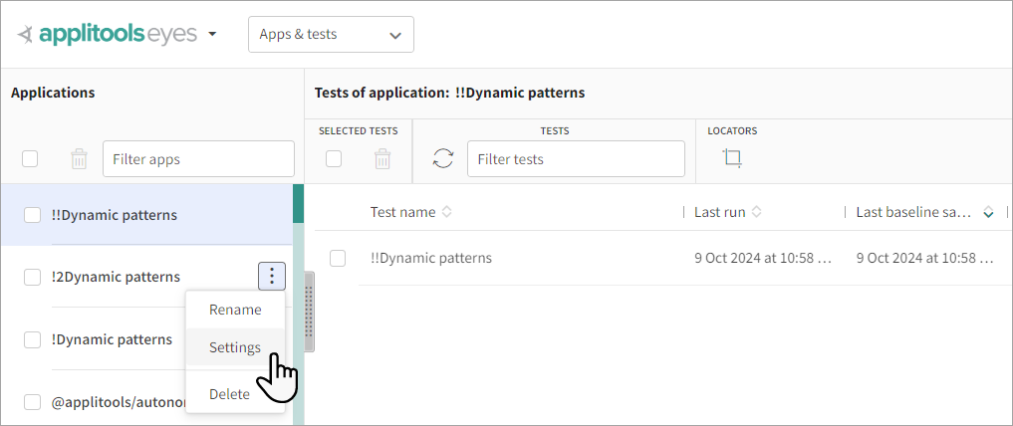The image size is (1013, 426).
Task: Click the delete selected tests trash icon
Action: [x=381, y=159]
